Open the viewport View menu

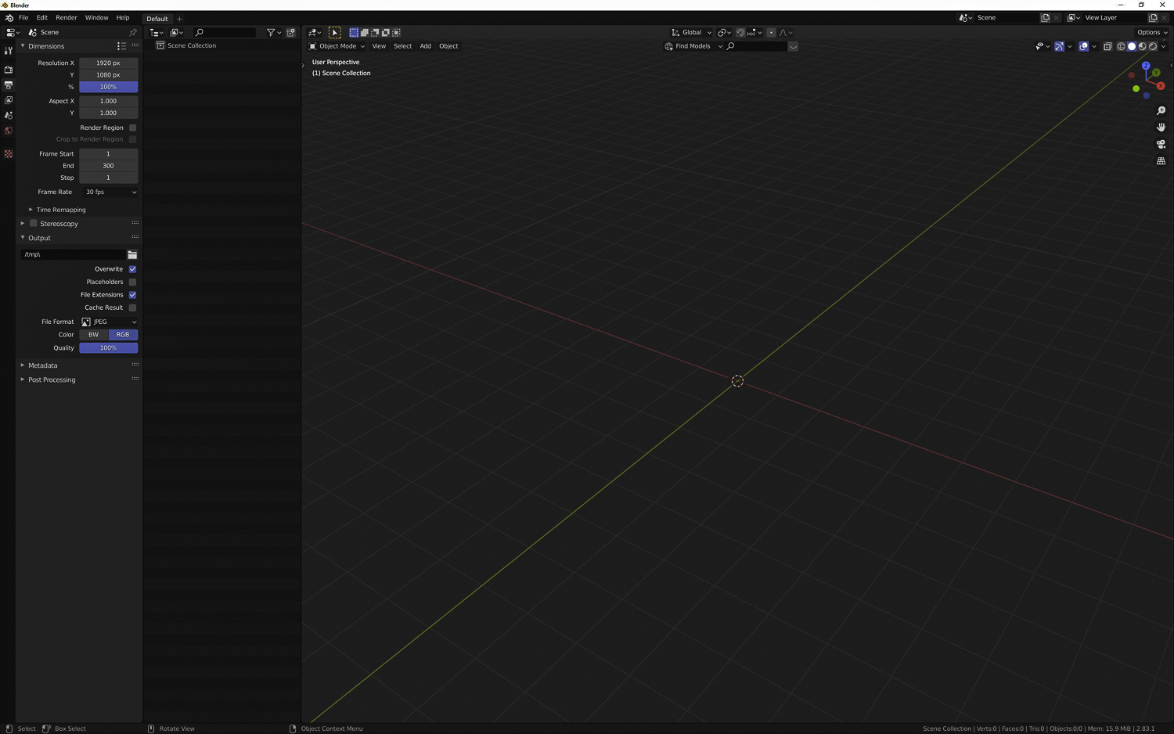pos(379,46)
